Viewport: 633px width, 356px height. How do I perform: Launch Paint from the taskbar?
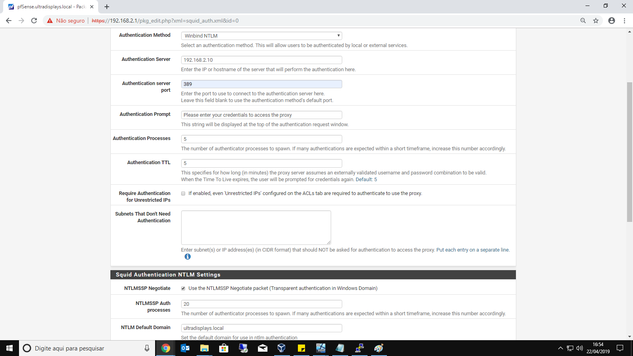point(379,348)
